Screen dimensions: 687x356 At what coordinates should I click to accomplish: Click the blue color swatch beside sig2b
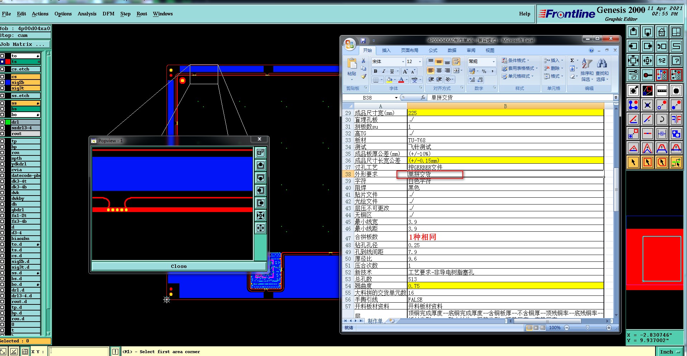pyautogui.click(x=8, y=82)
